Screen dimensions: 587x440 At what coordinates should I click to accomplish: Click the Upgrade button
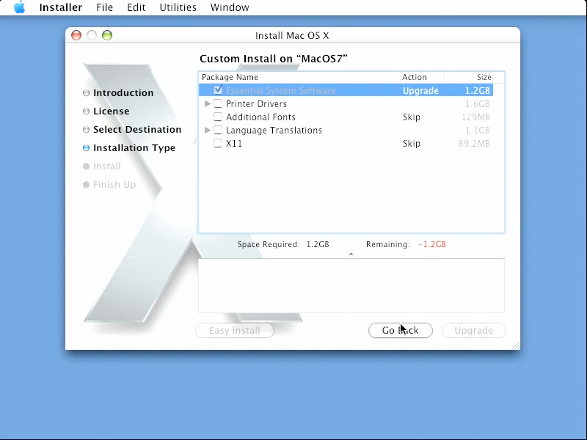[474, 331]
